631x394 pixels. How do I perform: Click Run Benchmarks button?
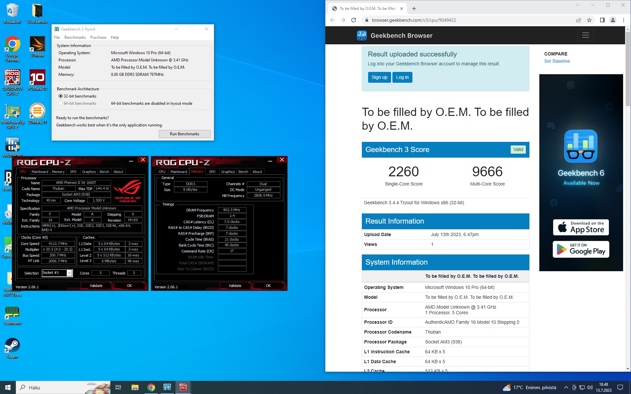pos(184,134)
